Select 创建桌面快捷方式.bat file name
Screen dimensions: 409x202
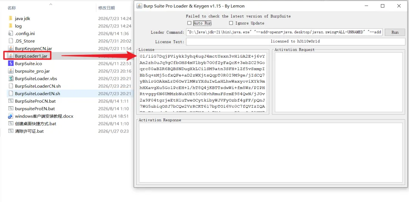pyautogui.click(x=36, y=124)
